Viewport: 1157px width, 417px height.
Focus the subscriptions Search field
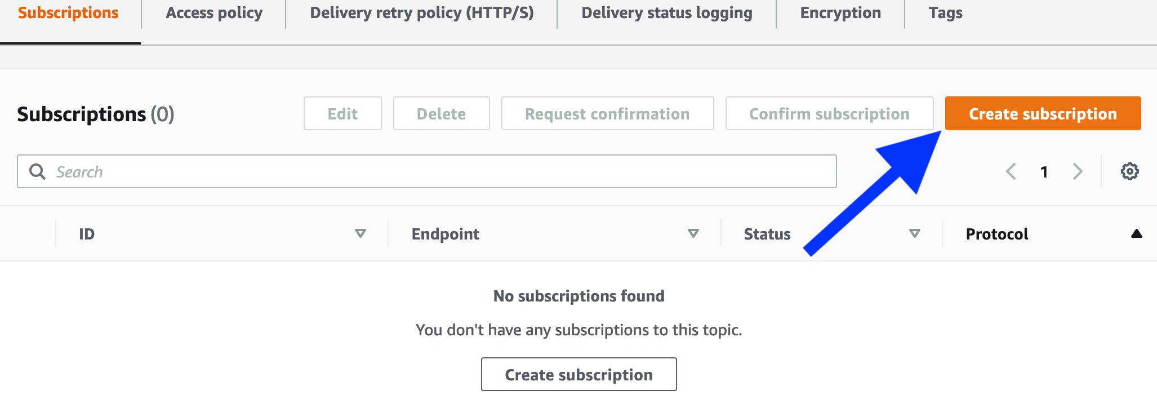[x=427, y=171]
